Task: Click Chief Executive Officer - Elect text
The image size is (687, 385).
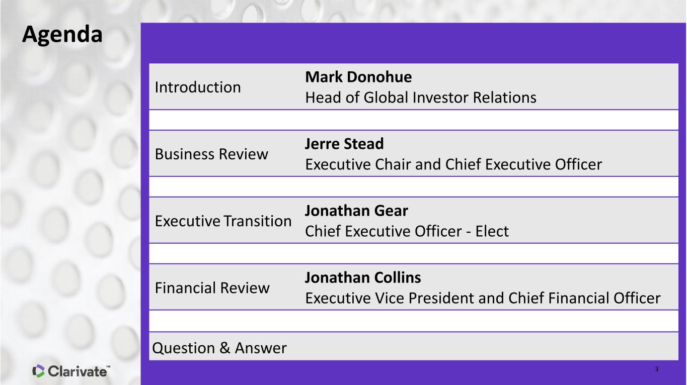Action: [x=407, y=231]
